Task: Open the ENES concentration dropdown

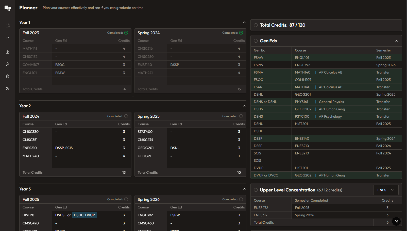Action: pos(386,190)
